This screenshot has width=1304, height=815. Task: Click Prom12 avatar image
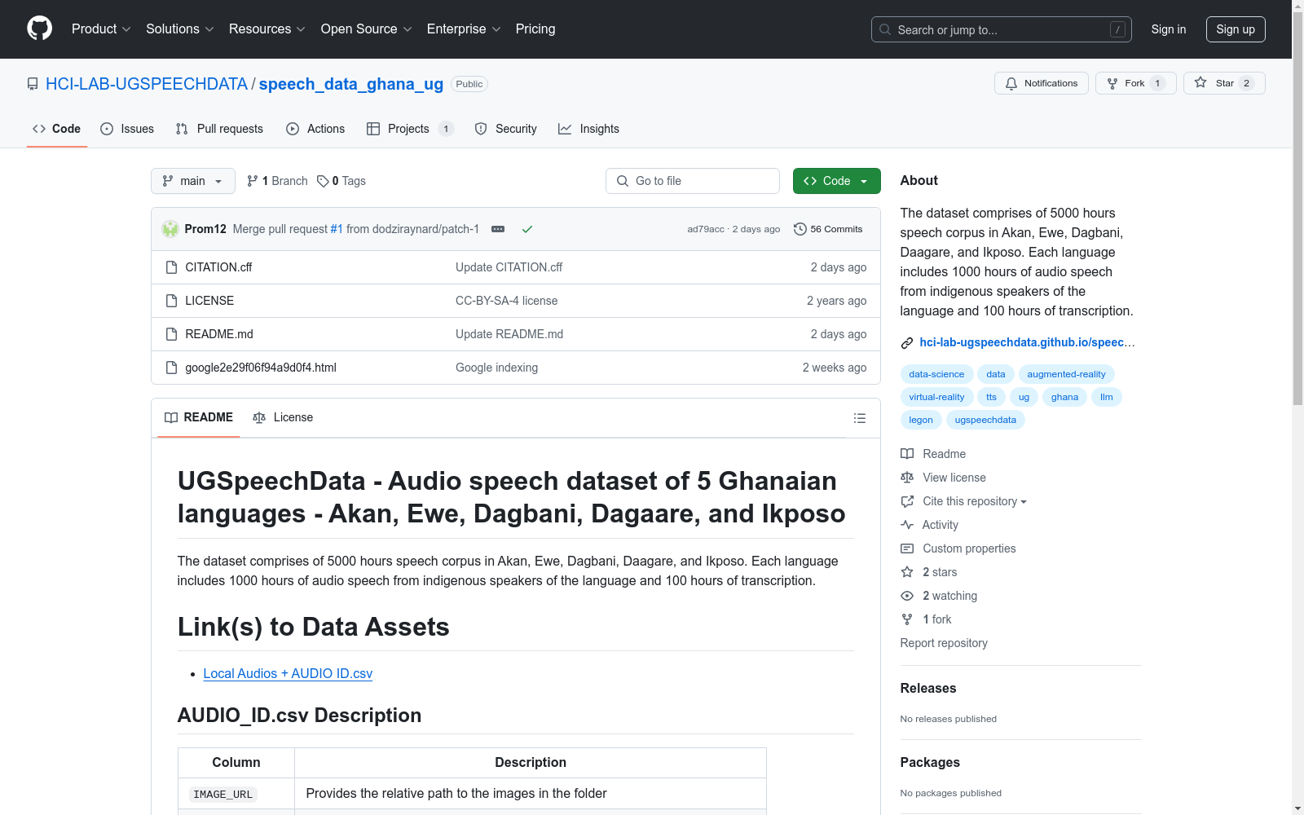point(170,229)
